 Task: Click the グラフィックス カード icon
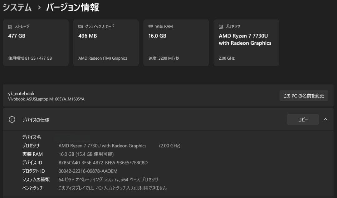(x=81, y=27)
